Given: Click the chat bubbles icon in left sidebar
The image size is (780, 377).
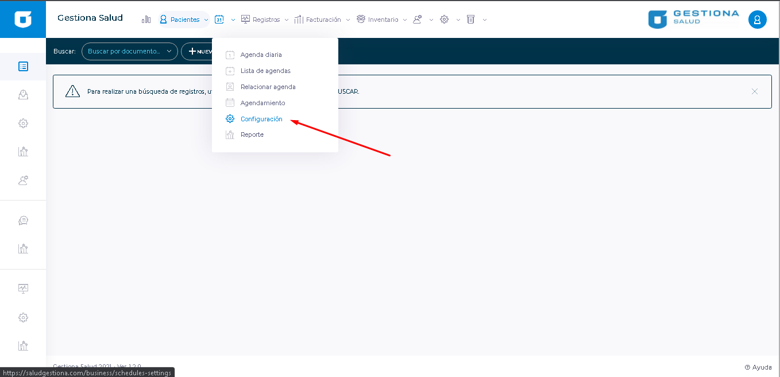Looking at the screenshot, I should (x=23, y=221).
